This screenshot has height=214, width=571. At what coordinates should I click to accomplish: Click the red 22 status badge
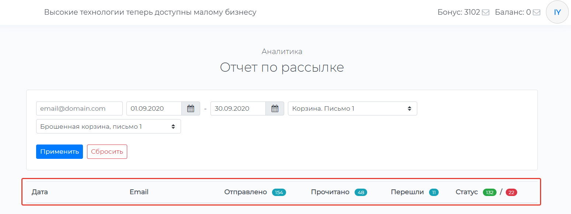(x=511, y=192)
